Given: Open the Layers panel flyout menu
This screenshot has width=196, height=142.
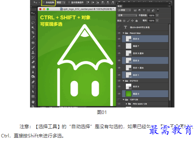Looking at the screenshot, I should (169, 6).
